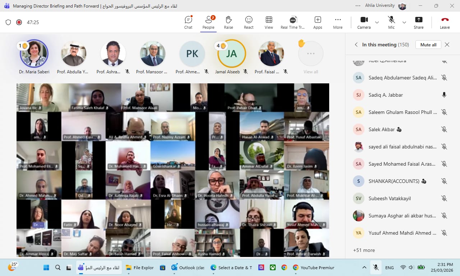Toggle the Camera on or off
Viewport: 460px width, 276px height.
[x=364, y=22]
